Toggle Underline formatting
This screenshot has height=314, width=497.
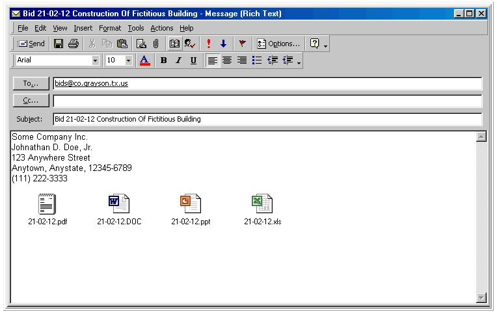pos(193,60)
